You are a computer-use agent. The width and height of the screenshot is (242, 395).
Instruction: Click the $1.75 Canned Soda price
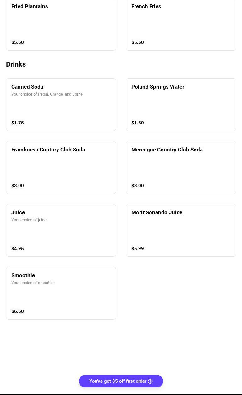(18, 123)
